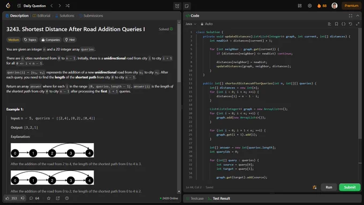
Task: Click the Example 1 heading
Action: pyautogui.click(x=15, y=109)
